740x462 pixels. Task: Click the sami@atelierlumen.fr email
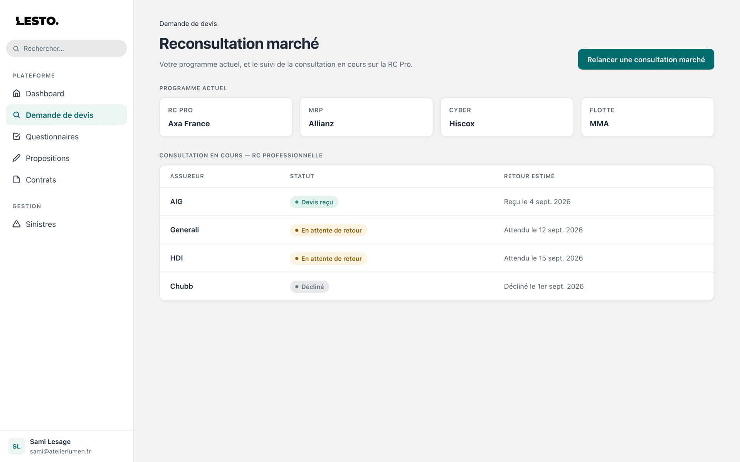pyautogui.click(x=61, y=451)
